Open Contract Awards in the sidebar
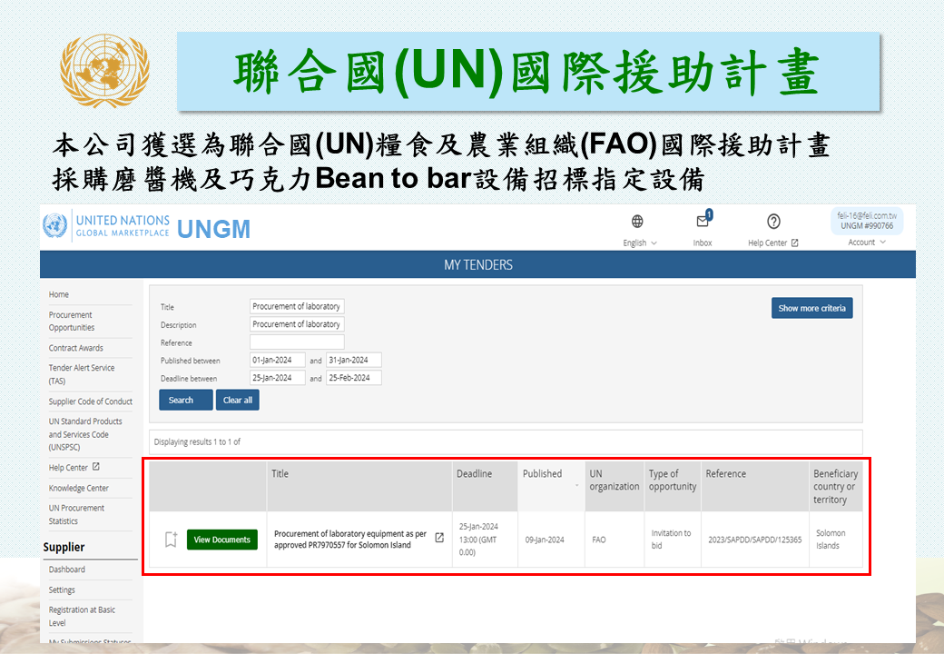Image resolution: width=944 pixels, height=654 pixels. tap(76, 348)
